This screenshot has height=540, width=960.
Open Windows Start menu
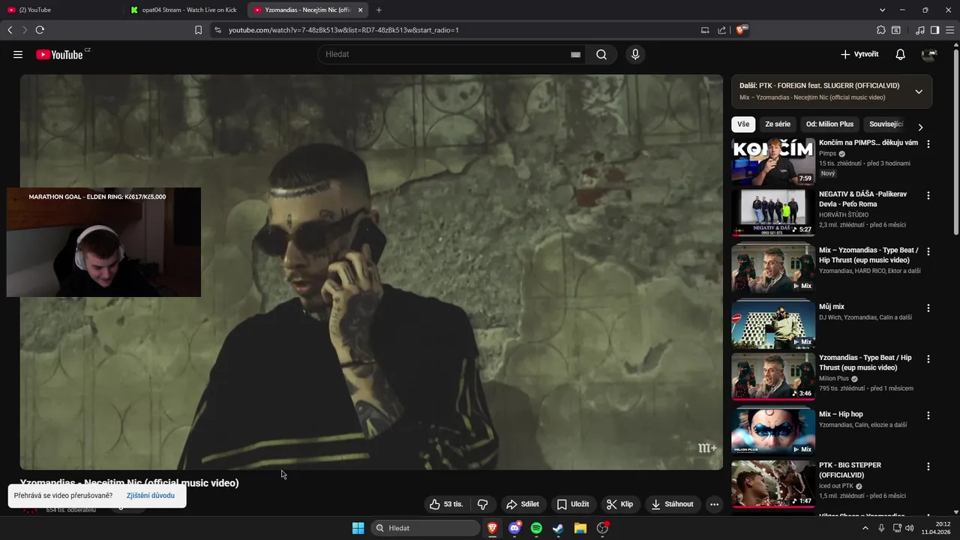[x=358, y=528]
